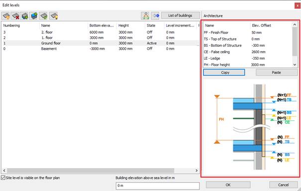Select 'BS - Bottom of Structure' row

click(248, 45)
